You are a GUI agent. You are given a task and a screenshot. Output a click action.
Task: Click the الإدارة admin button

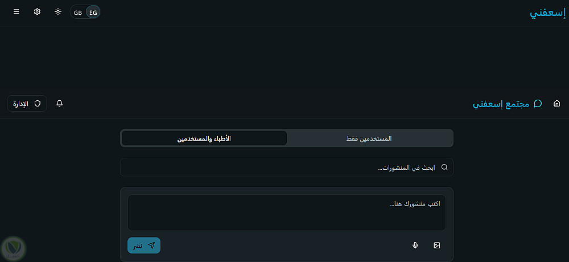[27, 104]
